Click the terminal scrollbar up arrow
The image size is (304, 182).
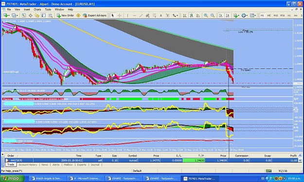coord(300,155)
